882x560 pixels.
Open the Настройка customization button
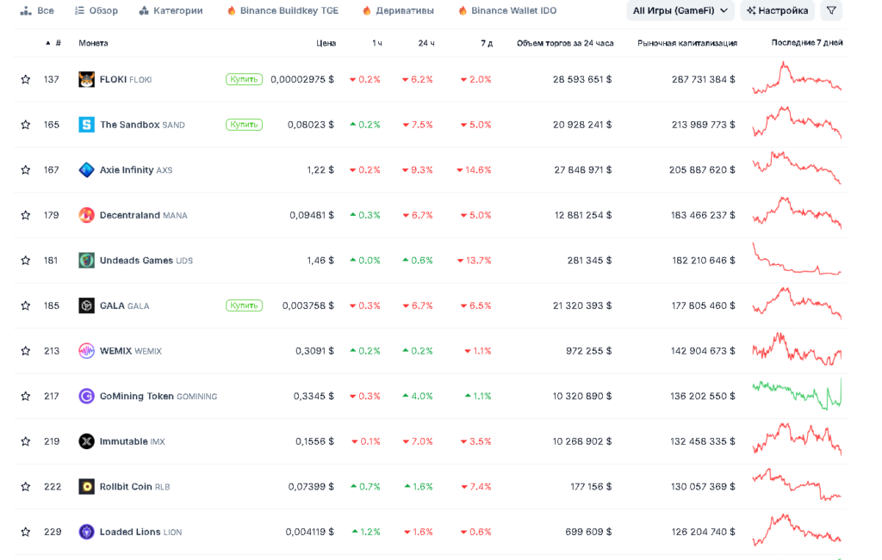coord(777,10)
